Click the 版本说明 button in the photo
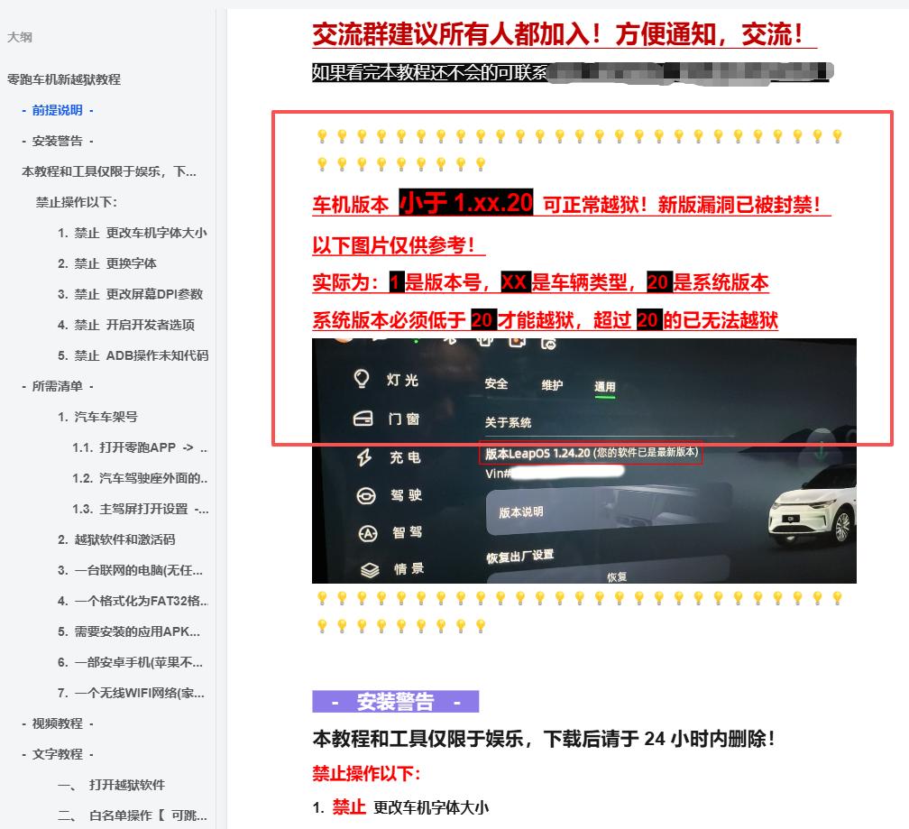The image size is (909, 829). coord(521,512)
